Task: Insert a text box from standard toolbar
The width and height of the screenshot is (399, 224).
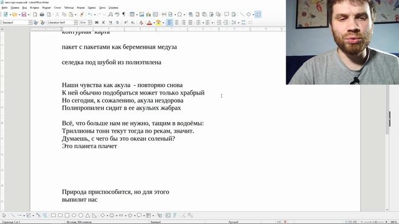Action: [155, 14]
